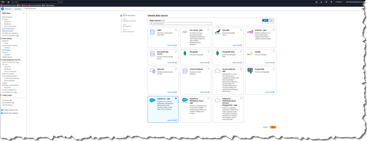This screenshot has width=367, height=141.
Task: Toggle Enable new navigation switch
Action: tap(3, 113)
